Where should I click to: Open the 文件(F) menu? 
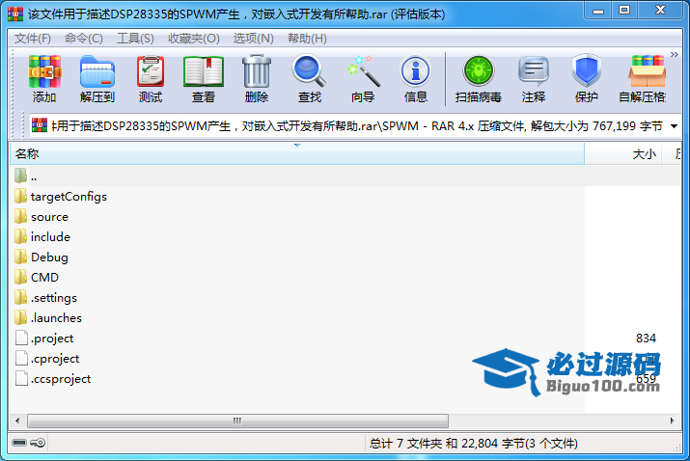(33, 39)
